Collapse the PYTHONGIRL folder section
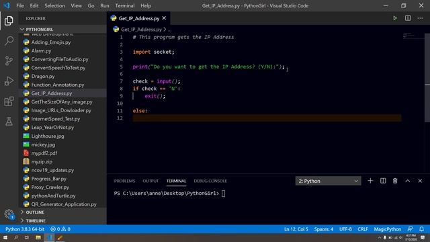 coord(62,30)
